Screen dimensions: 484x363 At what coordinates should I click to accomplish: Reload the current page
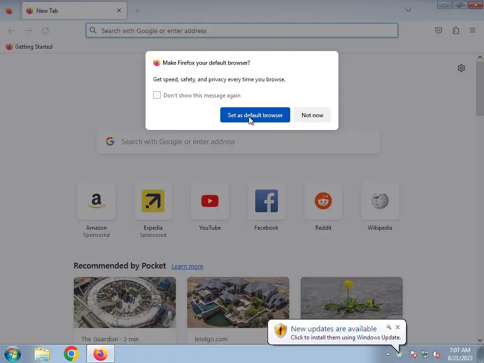(x=45, y=31)
